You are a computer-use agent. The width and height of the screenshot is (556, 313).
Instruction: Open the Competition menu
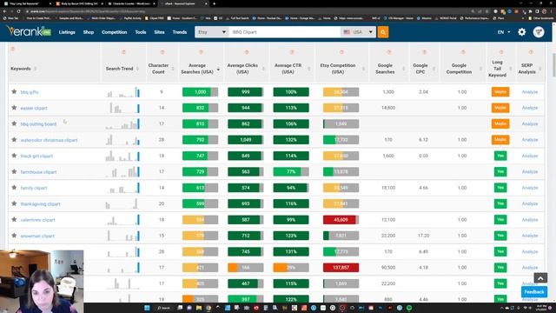[114, 32]
